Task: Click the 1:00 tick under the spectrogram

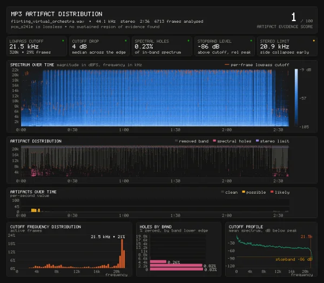Action: click(x=124, y=130)
